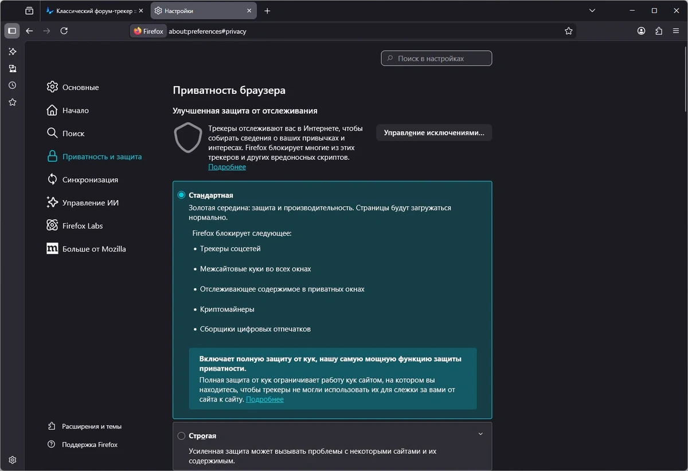The width and height of the screenshot is (688, 471).
Task: Reload the current page
Action: (64, 31)
